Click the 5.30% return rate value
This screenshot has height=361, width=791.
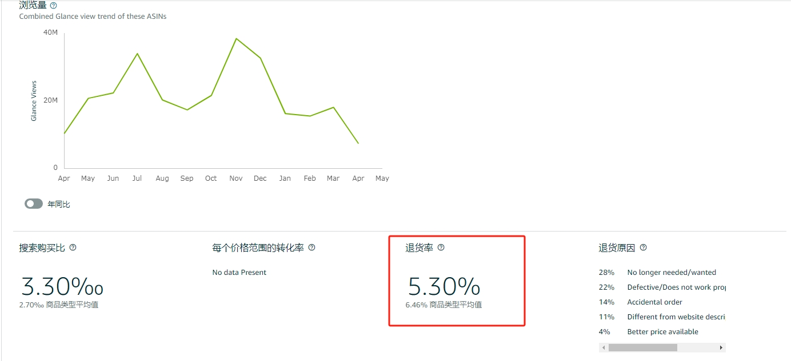444,286
